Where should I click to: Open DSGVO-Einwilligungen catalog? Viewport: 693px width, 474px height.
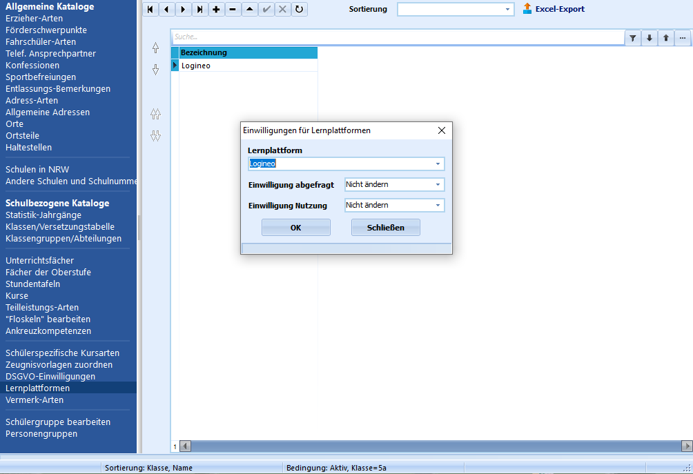pos(50,377)
